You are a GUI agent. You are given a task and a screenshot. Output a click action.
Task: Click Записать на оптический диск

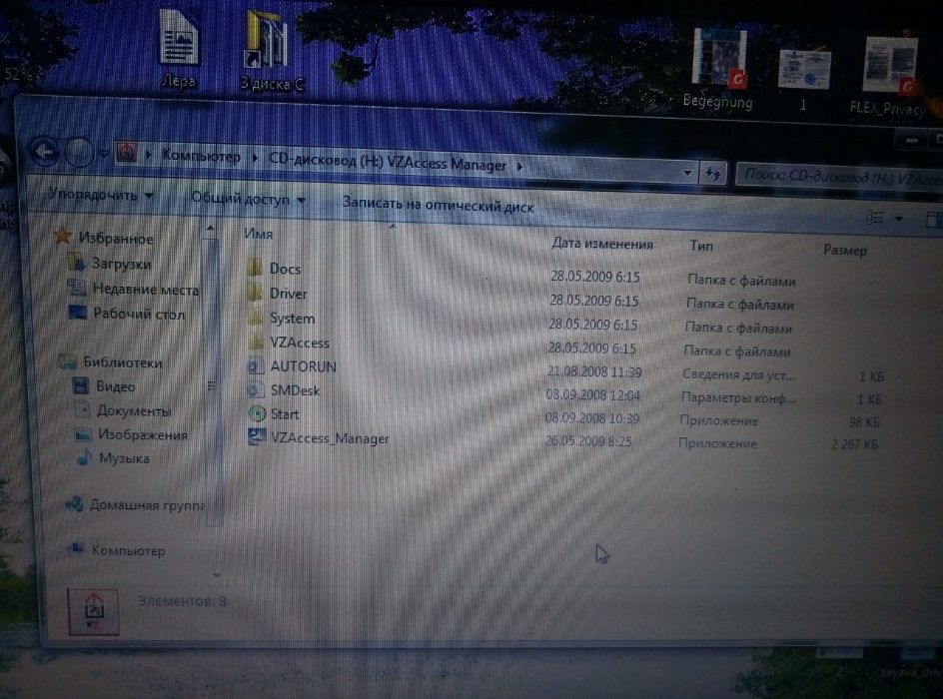[x=438, y=205]
